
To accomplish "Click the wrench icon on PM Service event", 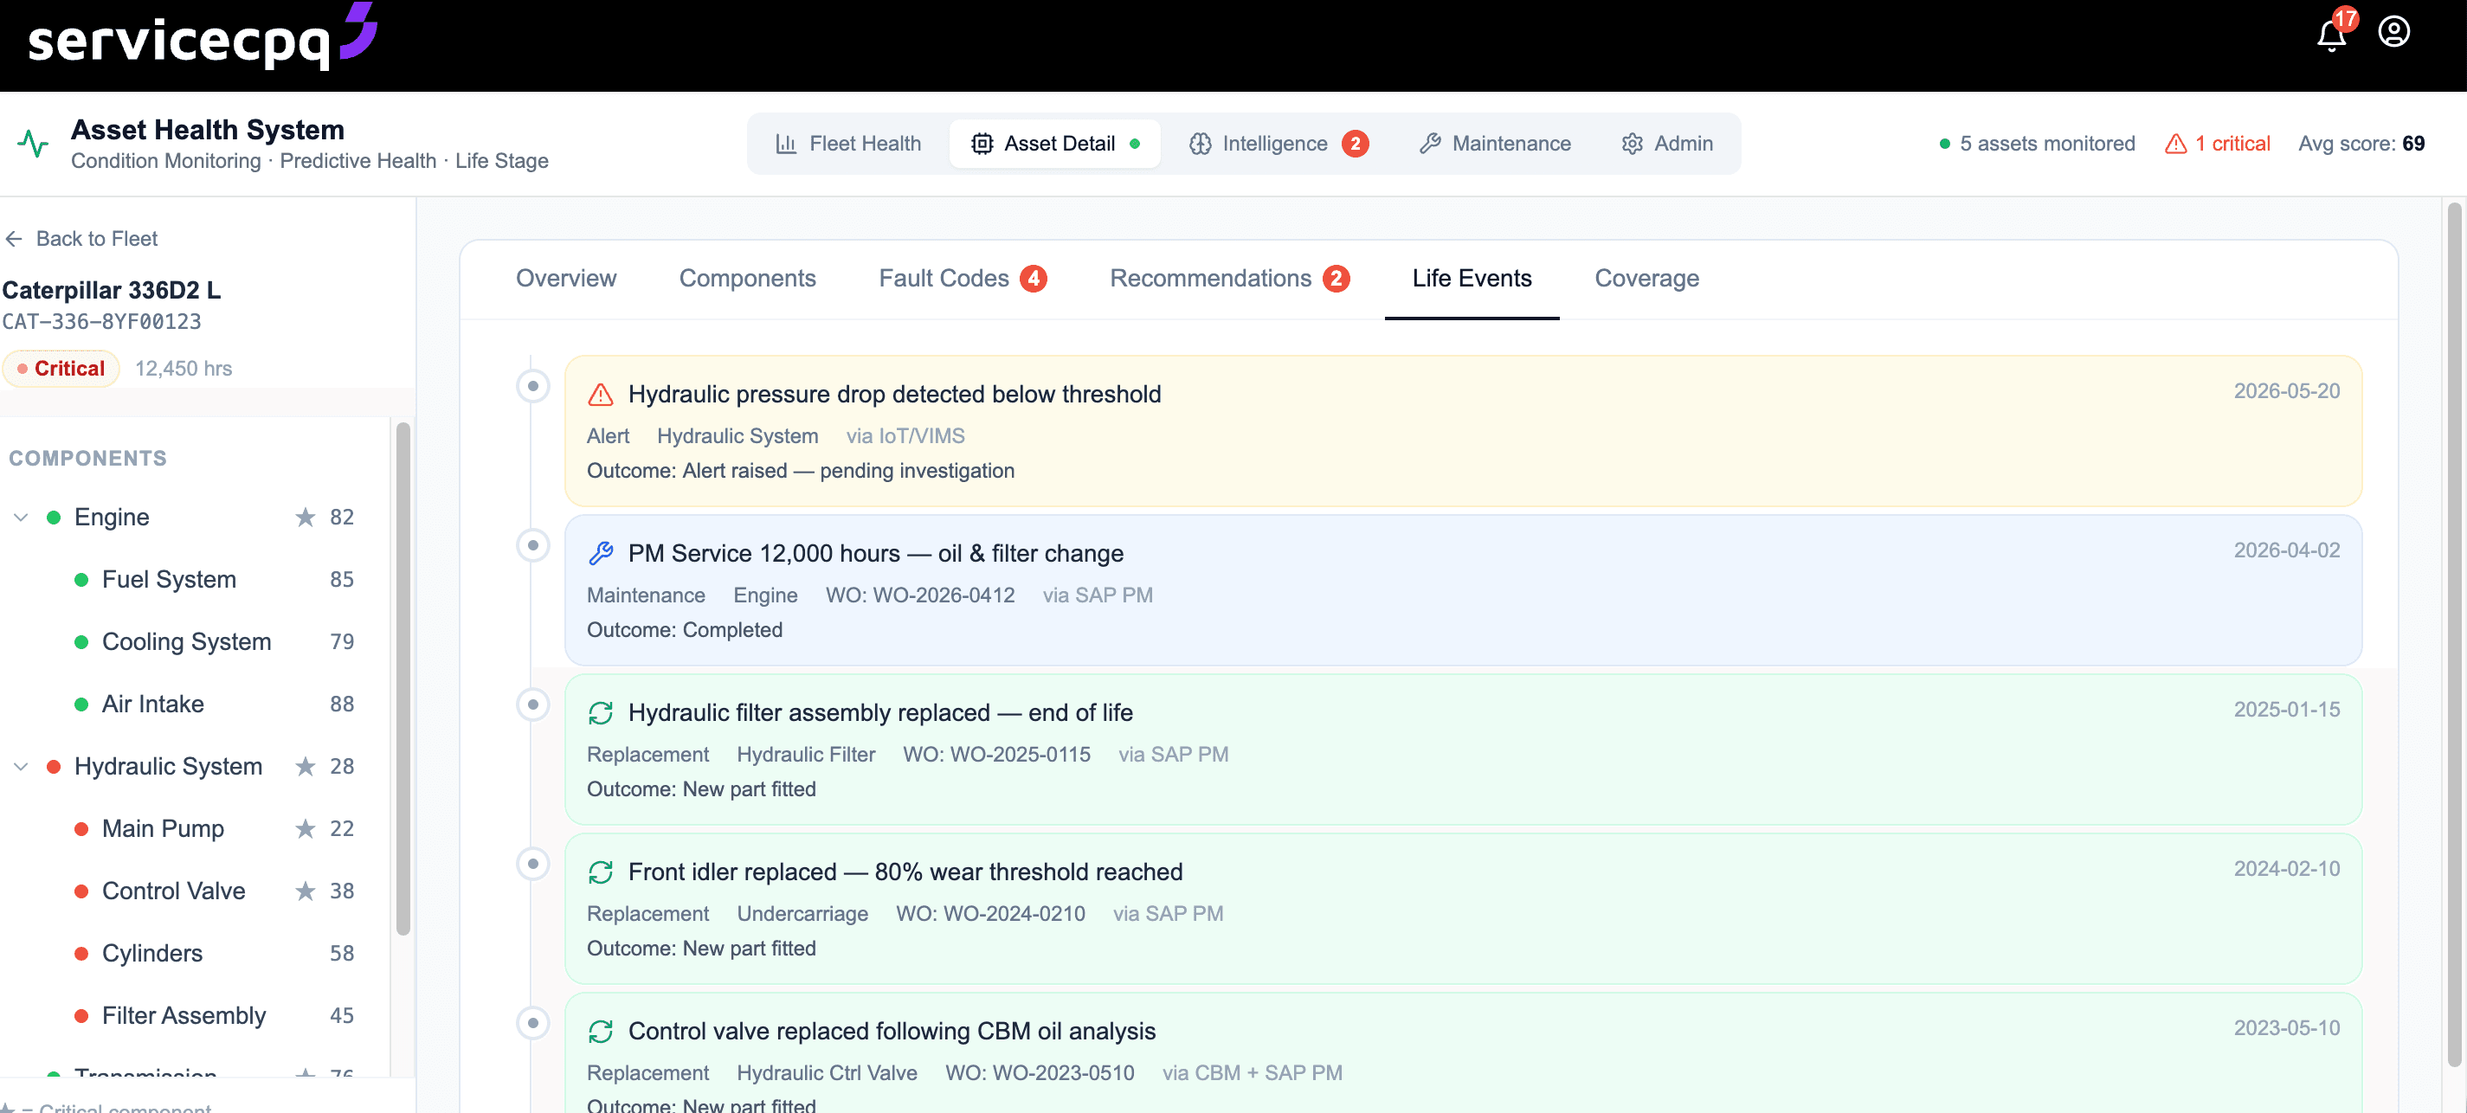I will [x=601, y=554].
